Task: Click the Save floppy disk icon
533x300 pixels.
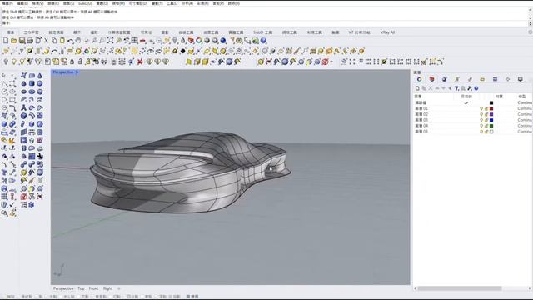Action: [22, 41]
